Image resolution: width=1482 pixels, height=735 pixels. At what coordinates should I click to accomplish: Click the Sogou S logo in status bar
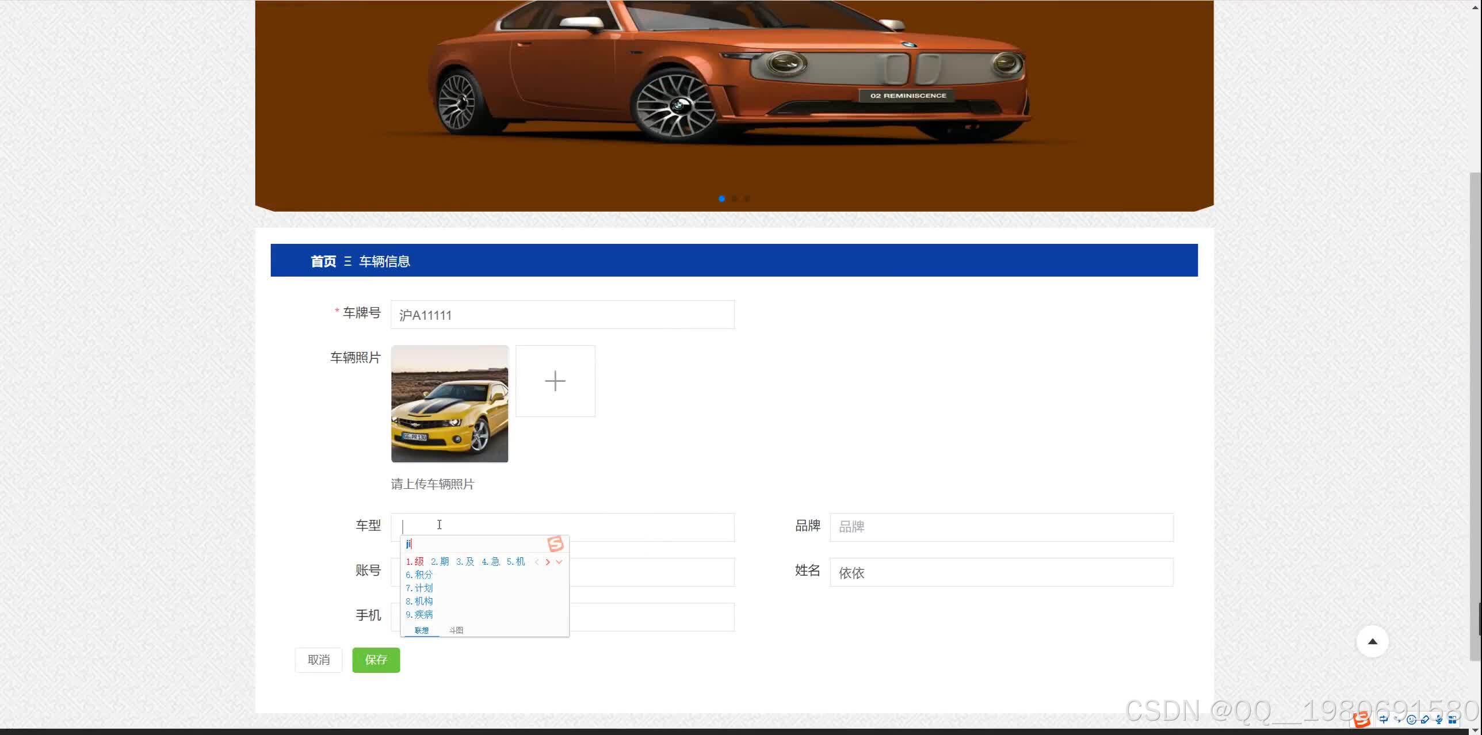(x=1361, y=720)
